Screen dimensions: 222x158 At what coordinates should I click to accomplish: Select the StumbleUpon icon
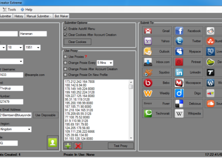(211, 41)
